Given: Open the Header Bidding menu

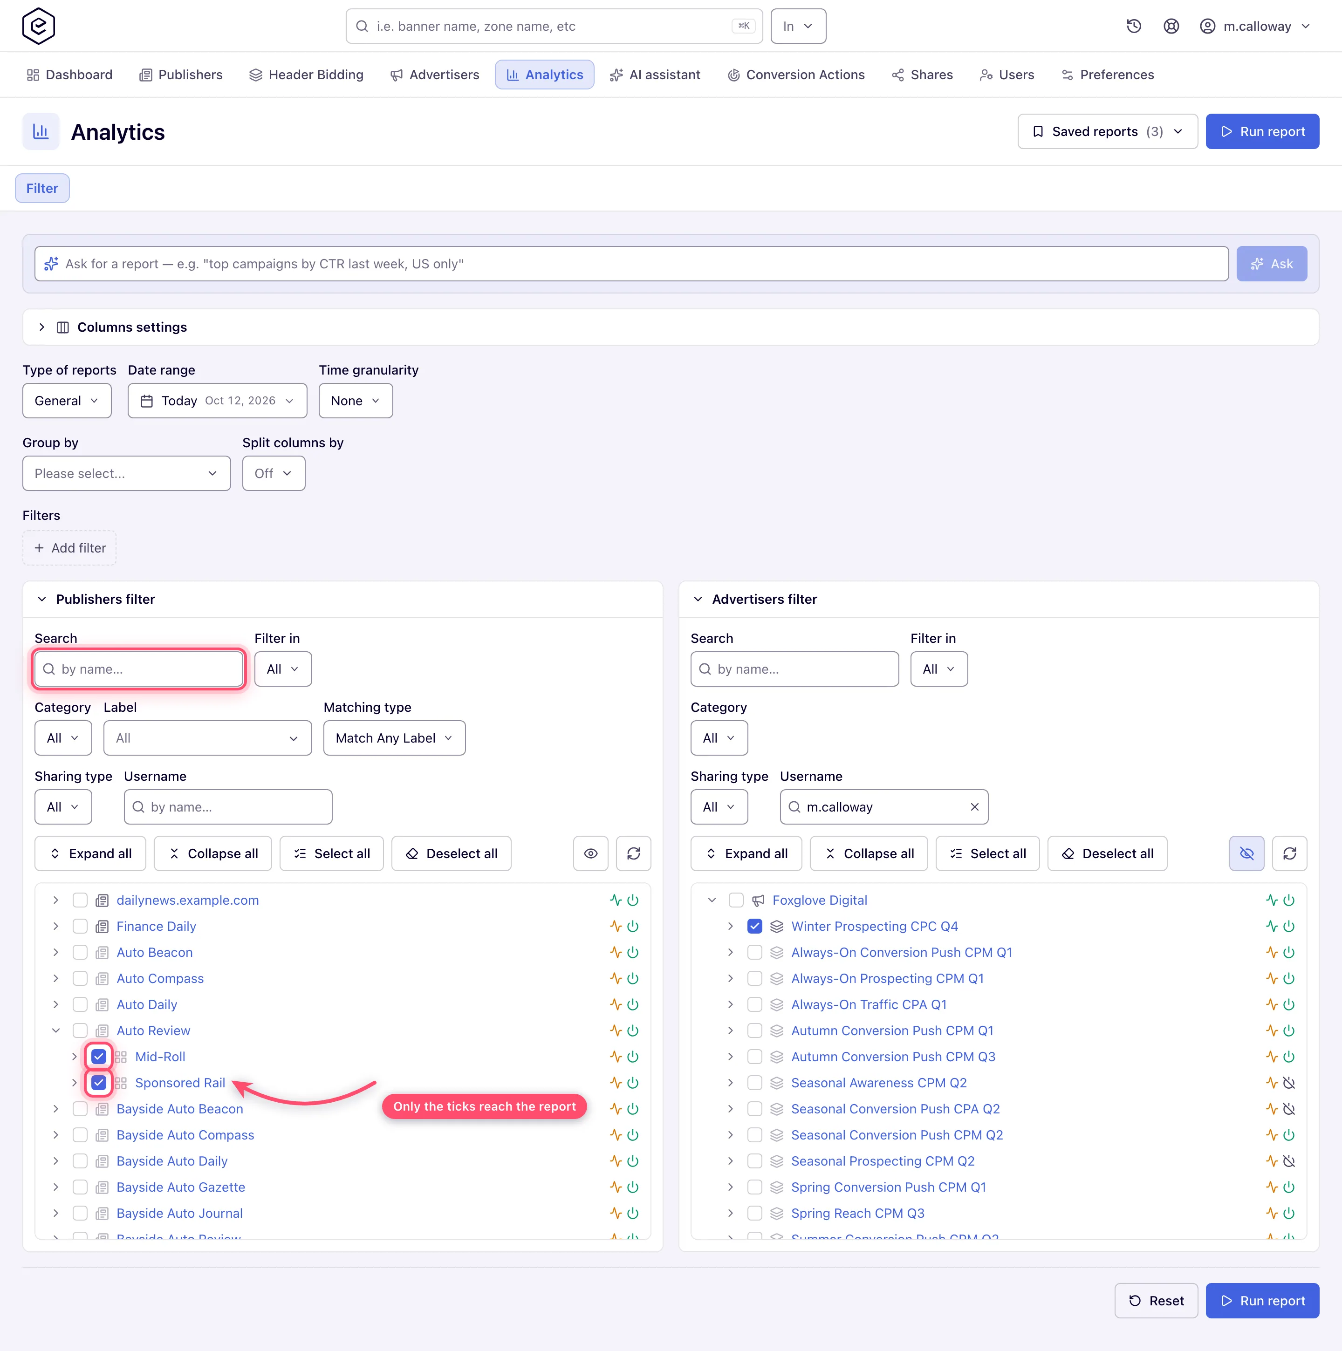Looking at the screenshot, I should pos(306,75).
